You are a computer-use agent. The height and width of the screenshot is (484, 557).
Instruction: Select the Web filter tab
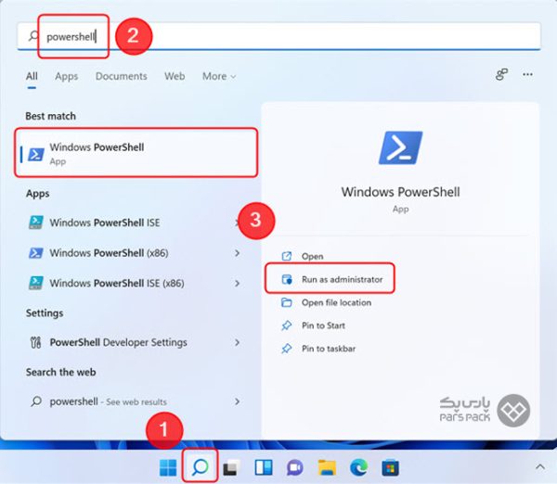coord(175,76)
